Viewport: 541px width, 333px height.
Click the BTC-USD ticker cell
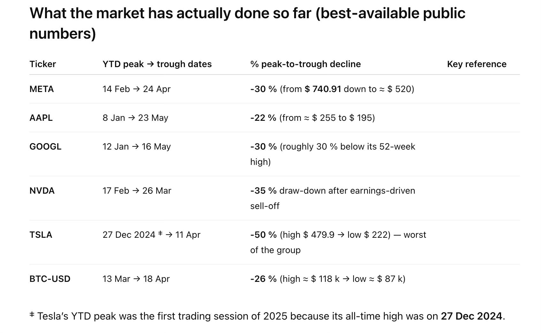pos(50,279)
